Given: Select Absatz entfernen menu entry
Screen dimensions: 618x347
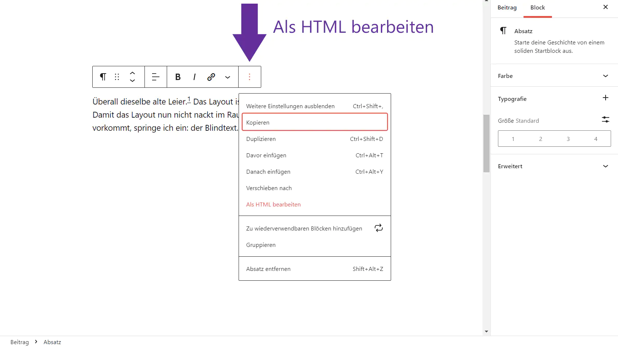Looking at the screenshot, I should 315,269.
